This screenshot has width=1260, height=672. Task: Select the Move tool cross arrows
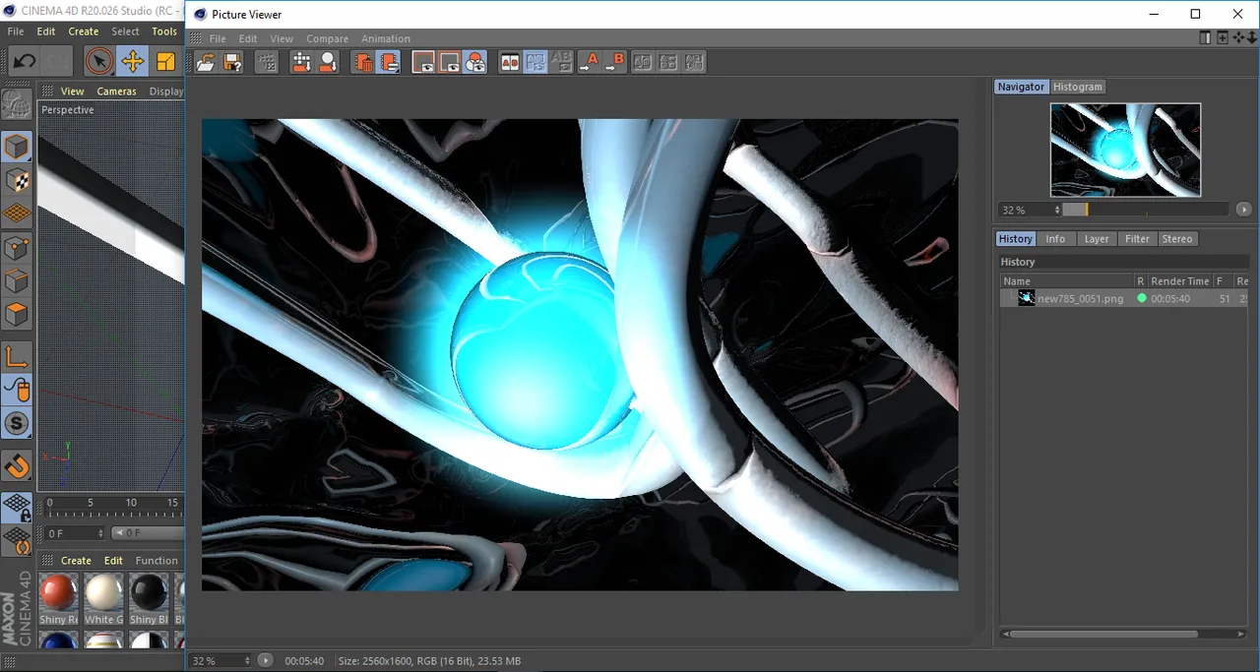132,62
